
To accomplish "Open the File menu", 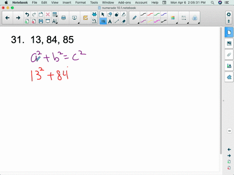I will (x=35, y=2).
